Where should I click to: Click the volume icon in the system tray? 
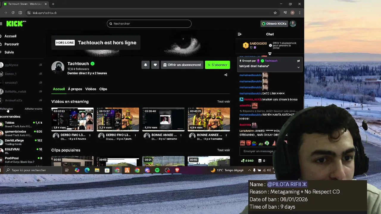point(269,170)
